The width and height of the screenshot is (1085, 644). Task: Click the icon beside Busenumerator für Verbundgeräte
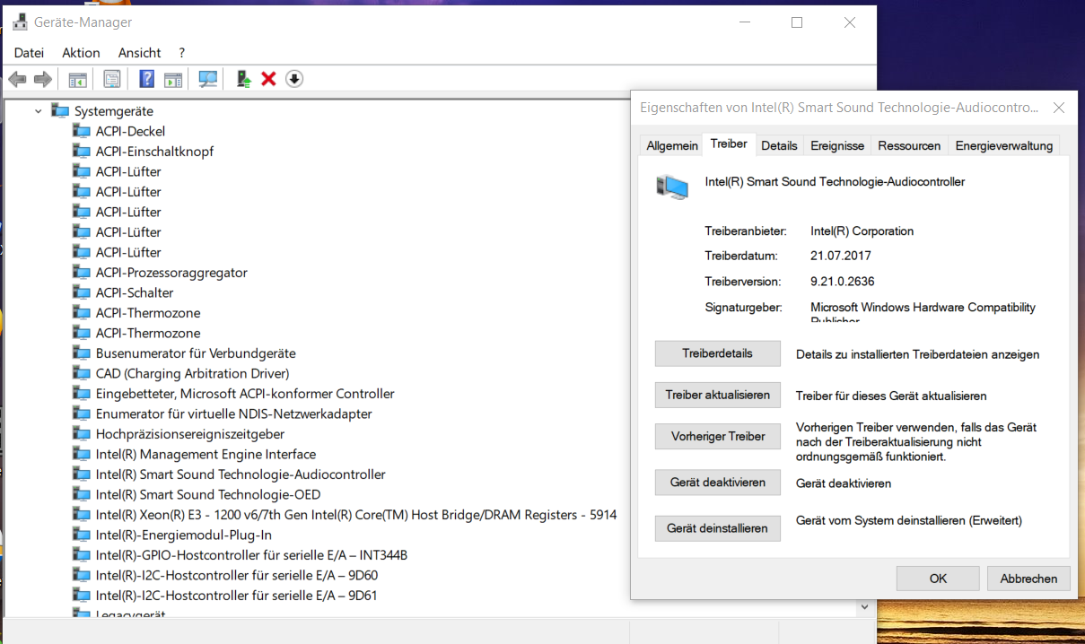[82, 353]
